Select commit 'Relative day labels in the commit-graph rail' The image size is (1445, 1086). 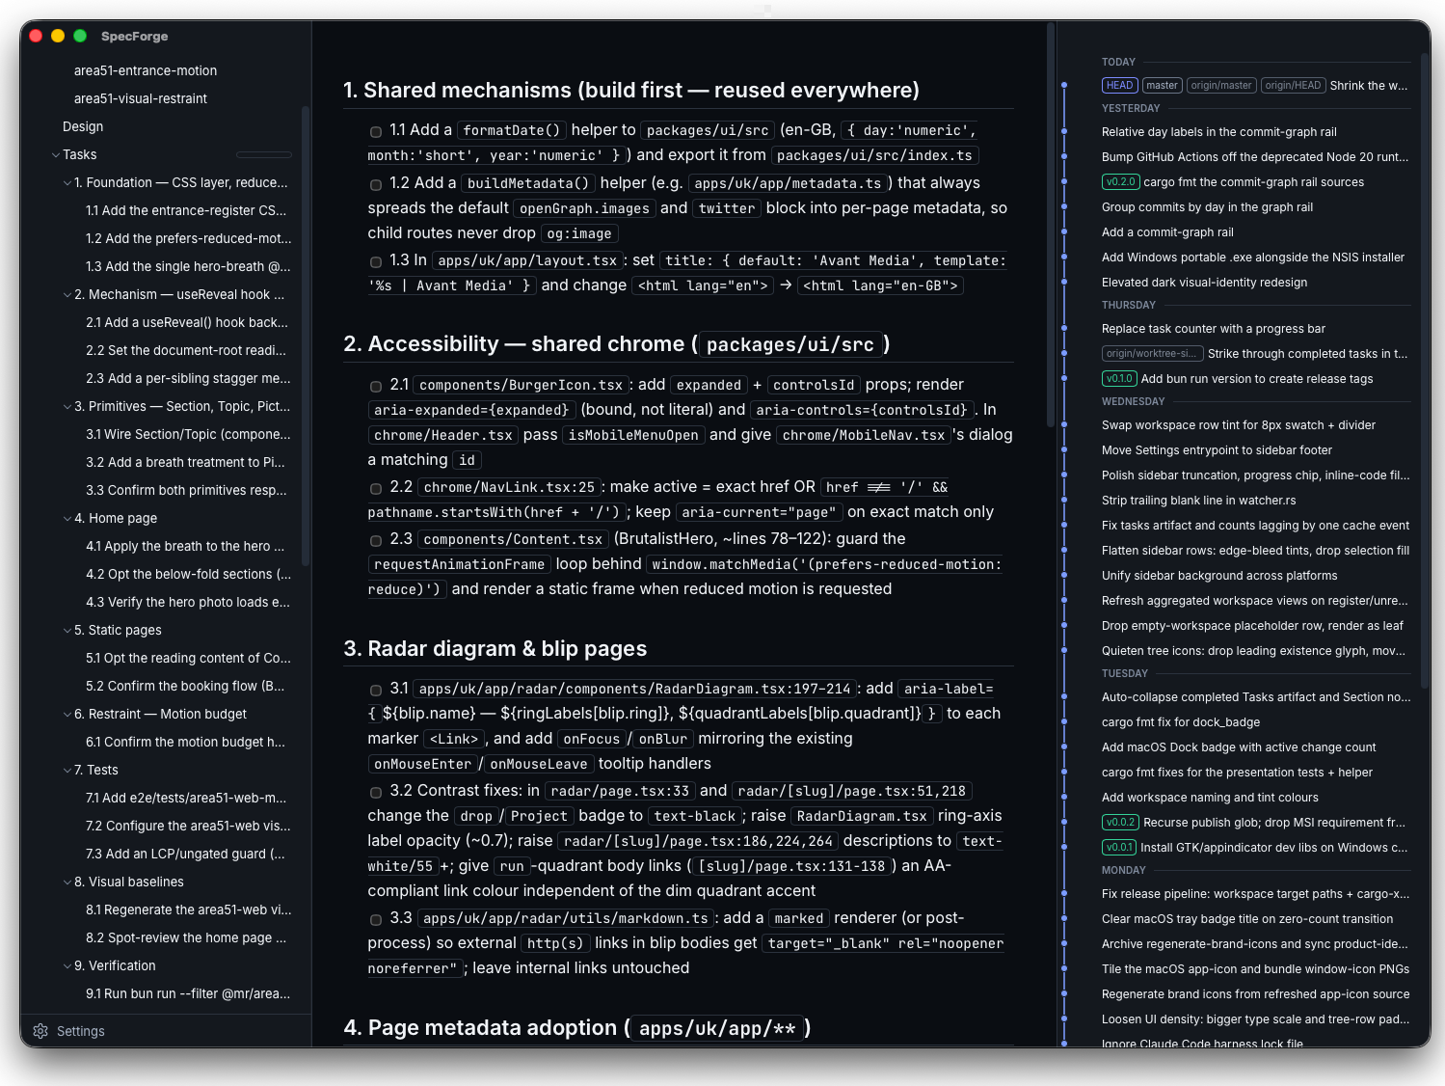1219,131
